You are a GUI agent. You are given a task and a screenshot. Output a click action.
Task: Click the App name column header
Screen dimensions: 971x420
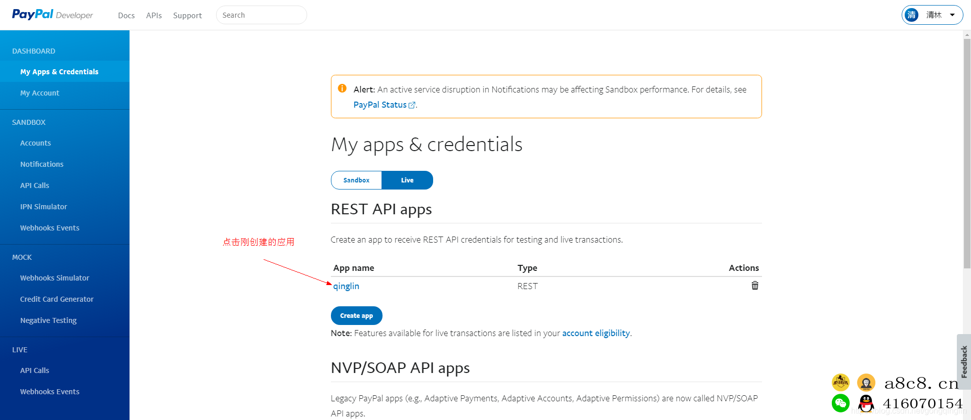[354, 268]
